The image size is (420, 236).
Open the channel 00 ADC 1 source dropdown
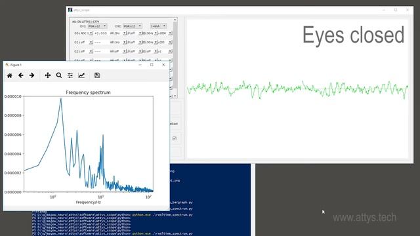click(x=83, y=33)
